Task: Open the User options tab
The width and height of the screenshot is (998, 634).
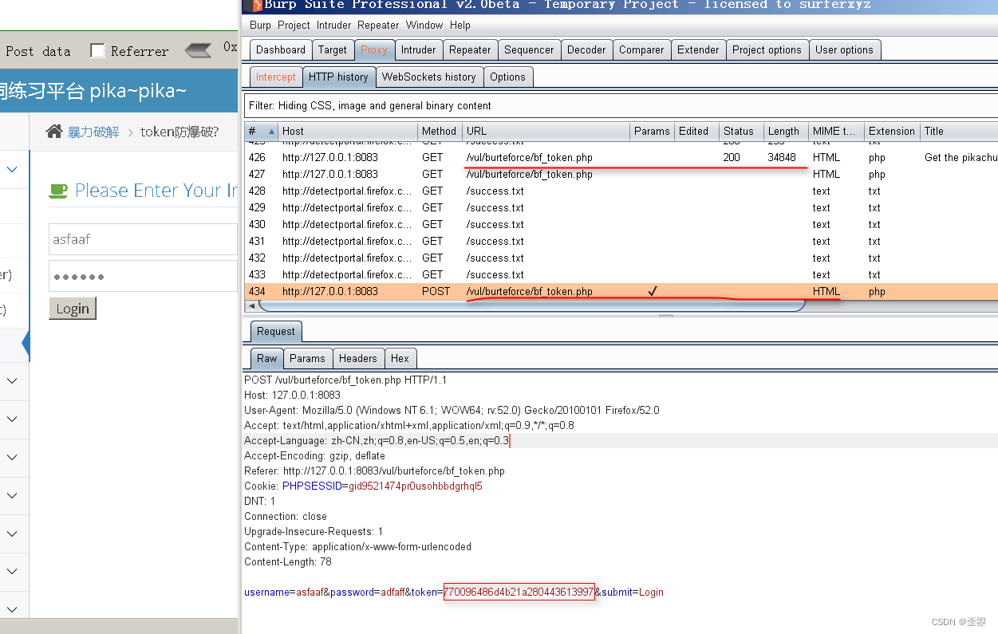Action: click(845, 49)
